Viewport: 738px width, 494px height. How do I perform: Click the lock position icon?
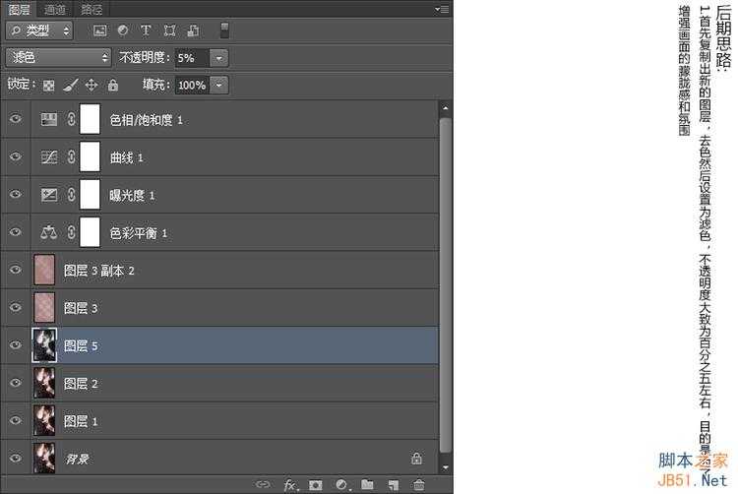click(x=92, y=86)
